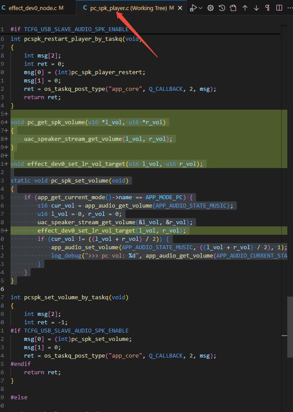Click the '#endif' directive line
Viewport: 293px width, 412px height.
pos(21,364)
